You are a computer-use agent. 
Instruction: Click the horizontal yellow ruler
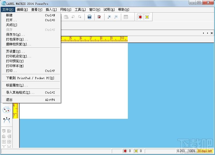click(94, 39)
